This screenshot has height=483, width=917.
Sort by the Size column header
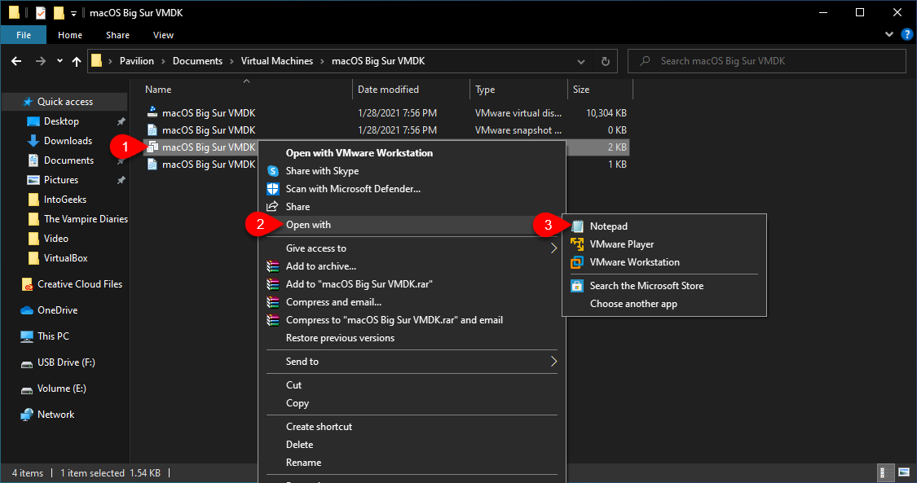point(600,90)
